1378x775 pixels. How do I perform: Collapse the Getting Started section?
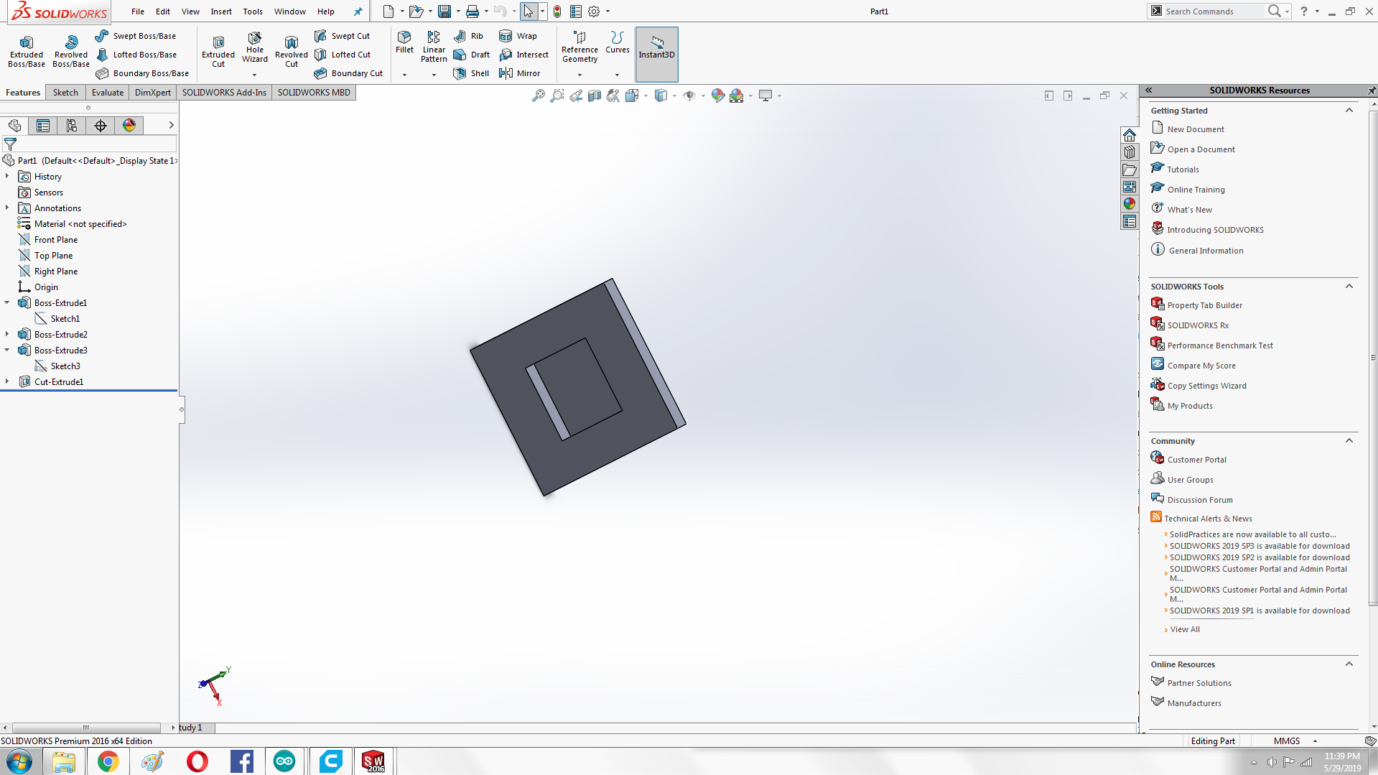(1349, 111)
